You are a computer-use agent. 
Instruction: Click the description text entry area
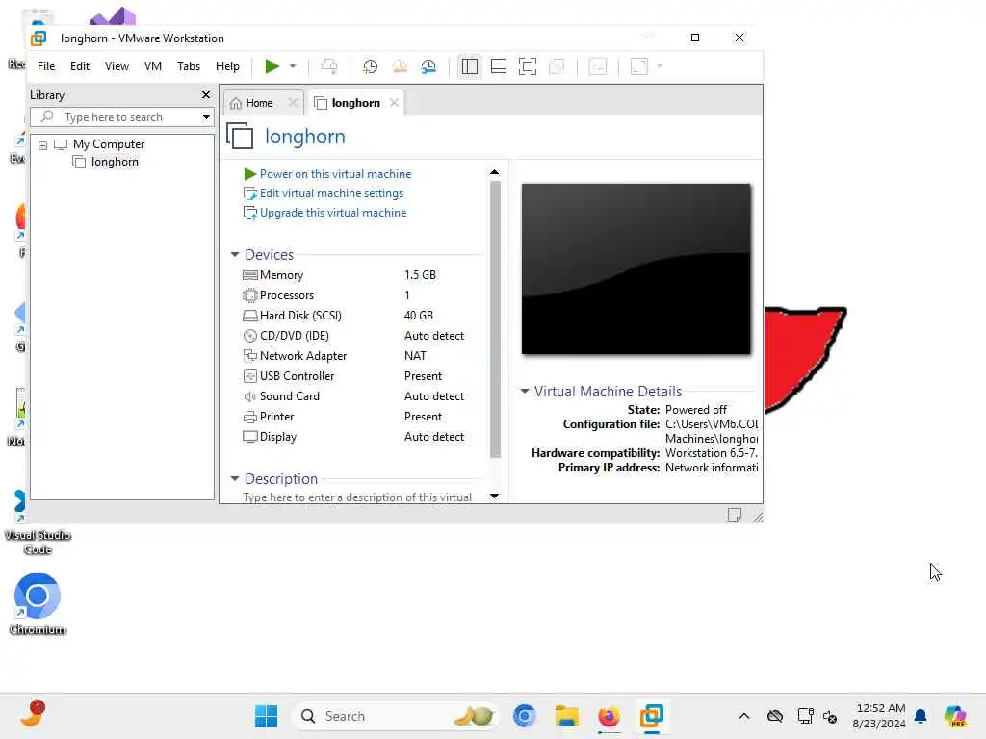pyautogui.click(x=357, y=497)
